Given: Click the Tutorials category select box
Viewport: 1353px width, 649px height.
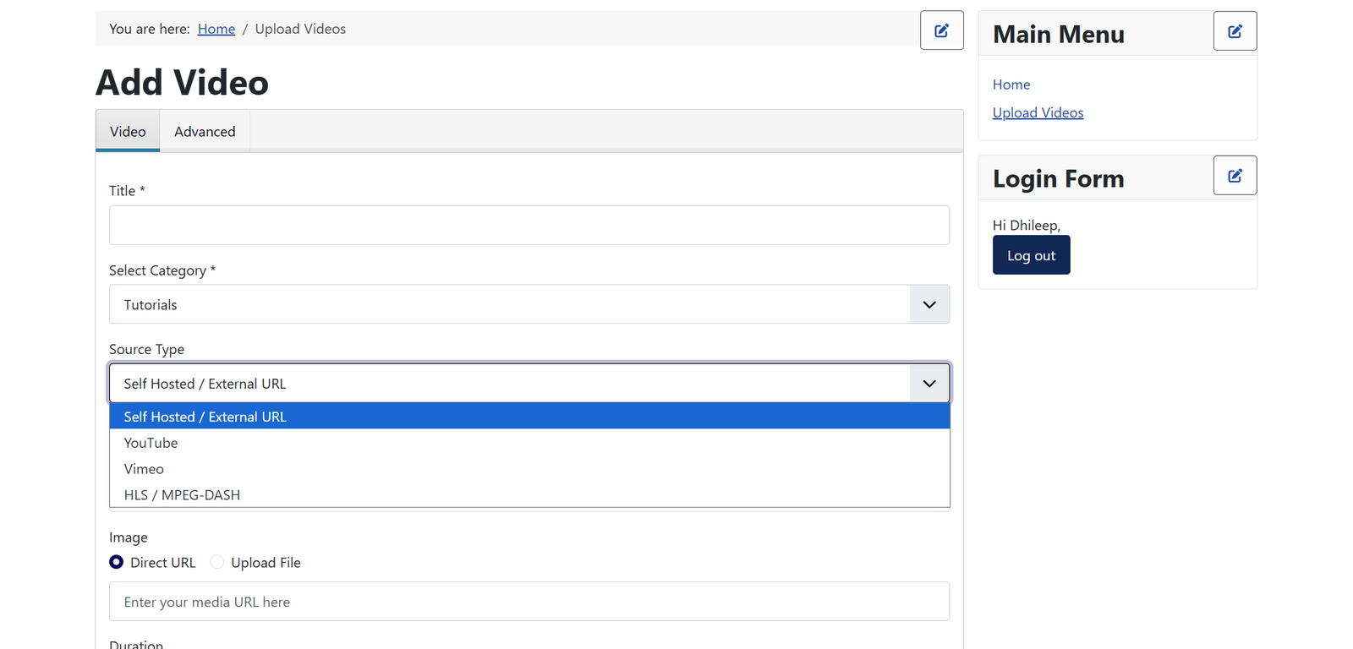Looking at the screenshot, I should 529,304.
